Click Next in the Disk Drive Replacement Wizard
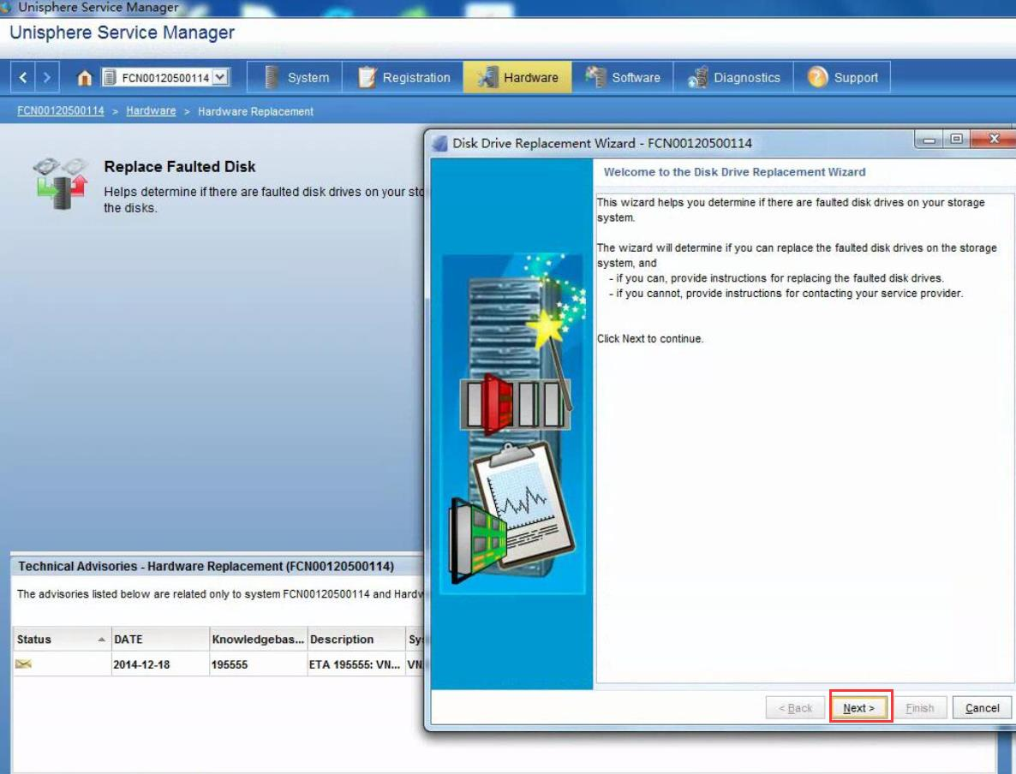This screenshot has height=774, width=1016. coord(858,708)
